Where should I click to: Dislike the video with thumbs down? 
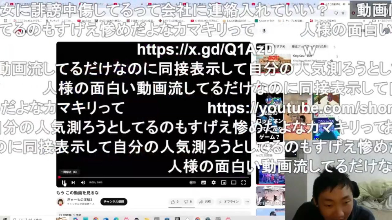point(188,202)
